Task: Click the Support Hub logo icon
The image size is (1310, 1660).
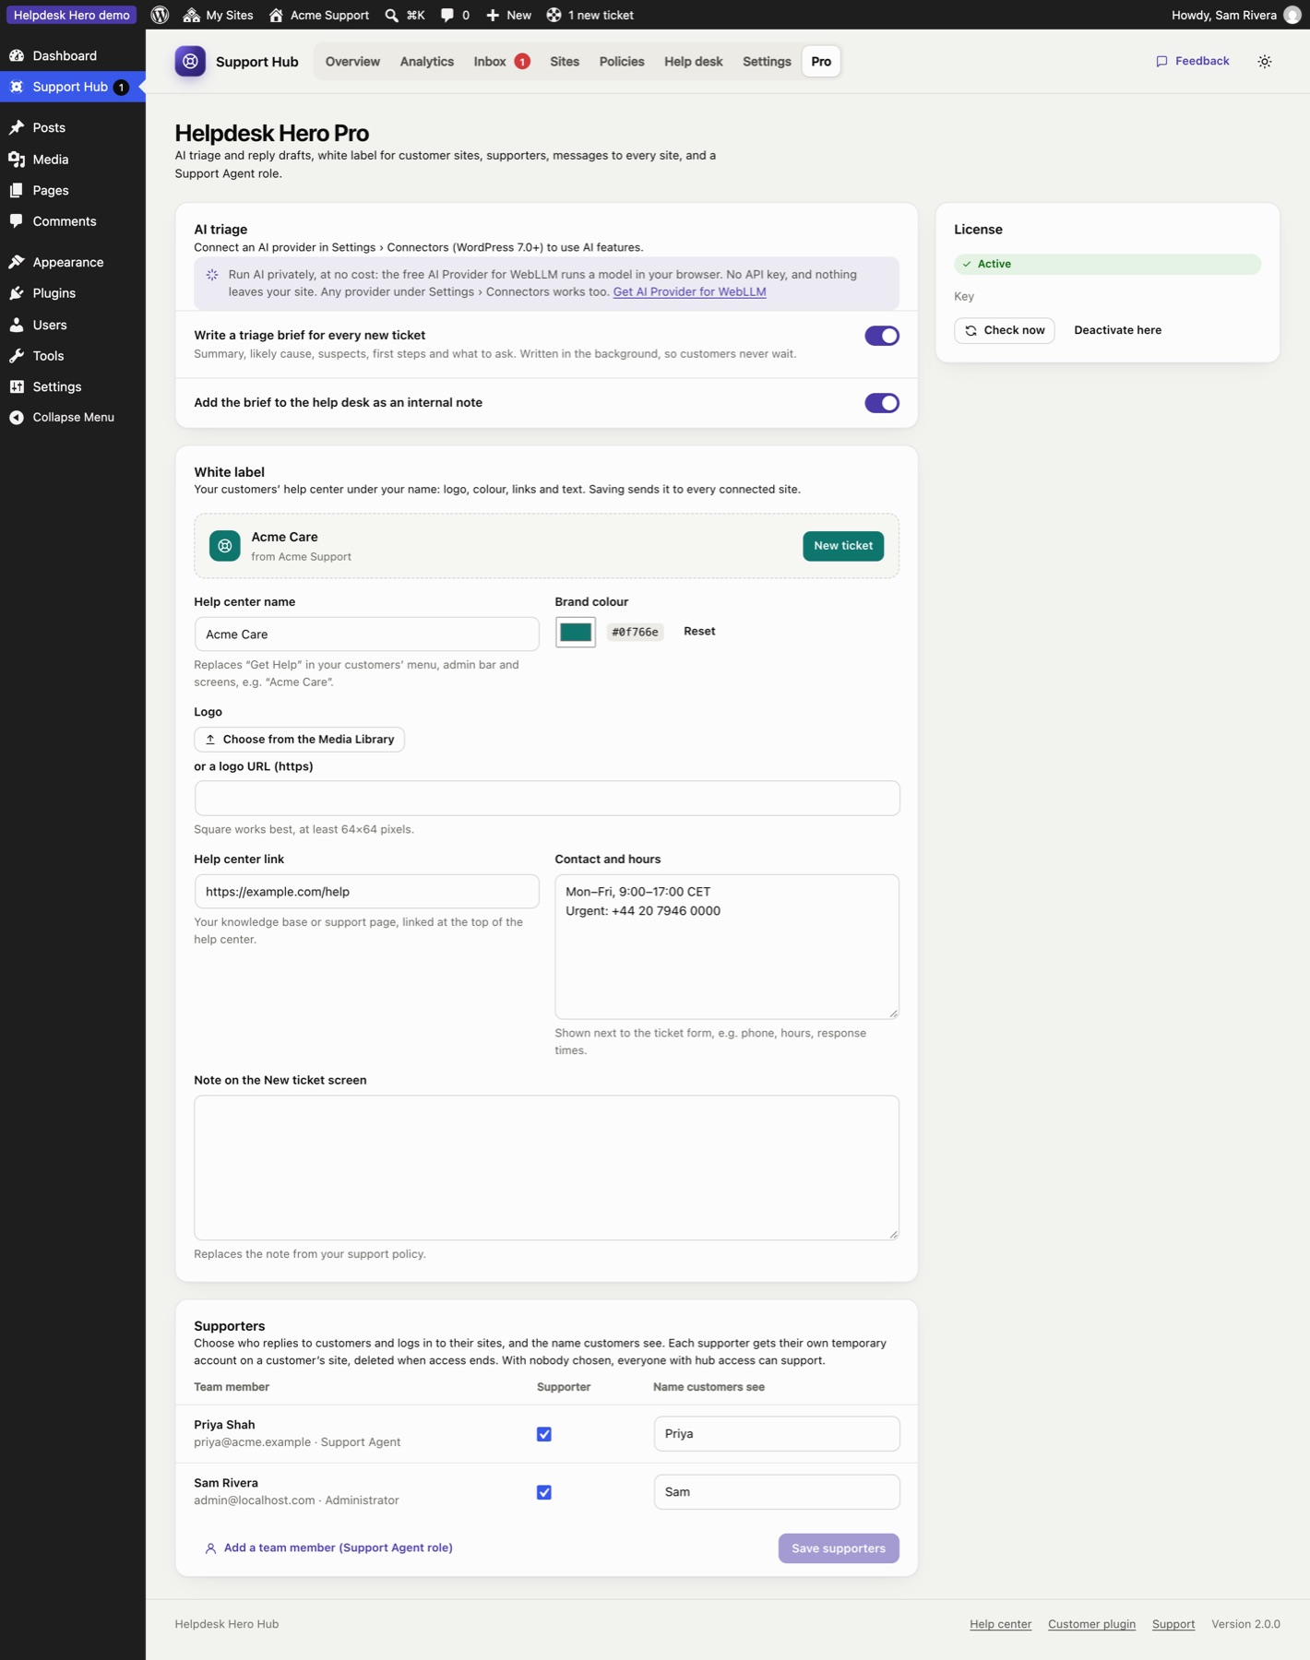Action: click(190, 62)
